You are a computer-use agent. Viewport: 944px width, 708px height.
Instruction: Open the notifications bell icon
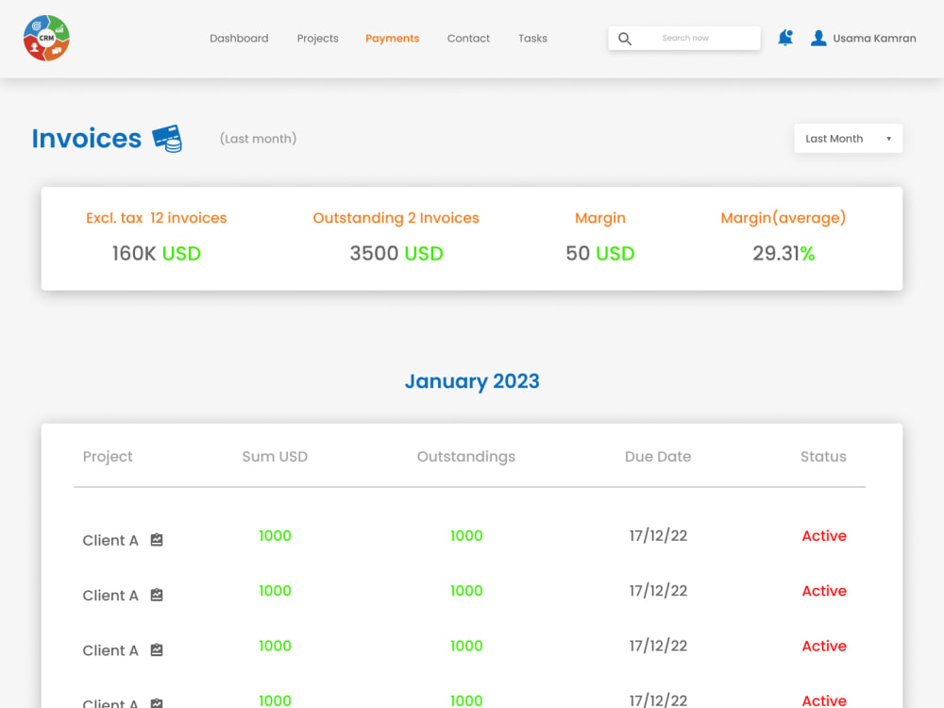coord(784,38)
